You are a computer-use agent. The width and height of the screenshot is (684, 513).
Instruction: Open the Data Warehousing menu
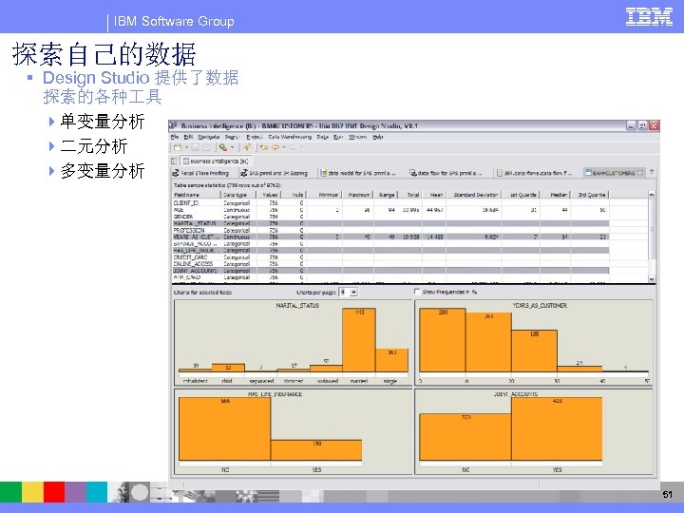coord(290,137)
